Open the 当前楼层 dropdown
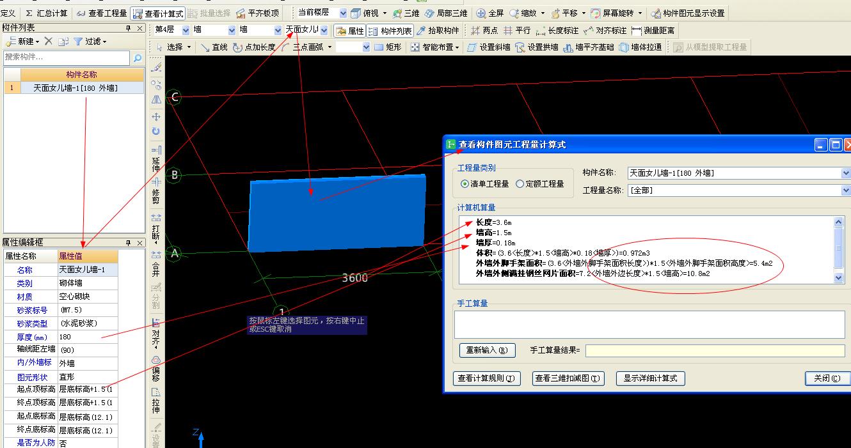Screen dimensions: 851x448 (343, 13)
